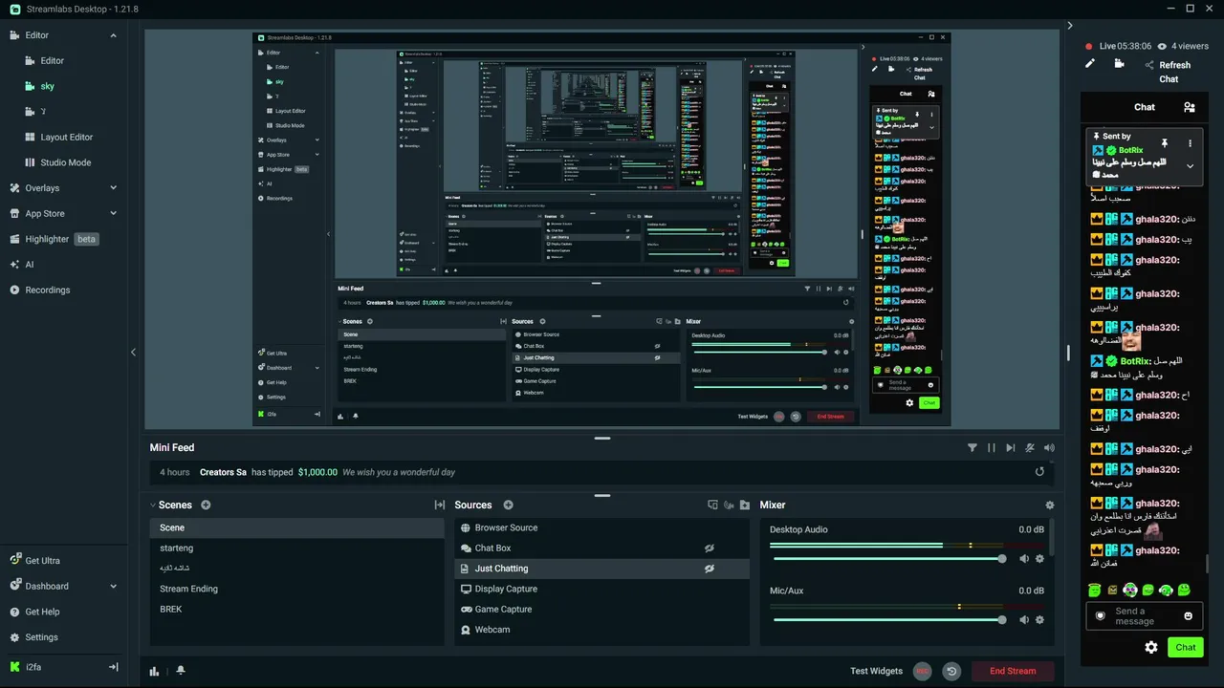The image size is (1224, 688).
Task: Open the scene transitions icon in Scenes
Action: (440, 505)
